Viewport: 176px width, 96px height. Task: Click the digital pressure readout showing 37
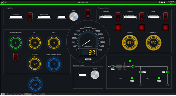tap(88, 52)
